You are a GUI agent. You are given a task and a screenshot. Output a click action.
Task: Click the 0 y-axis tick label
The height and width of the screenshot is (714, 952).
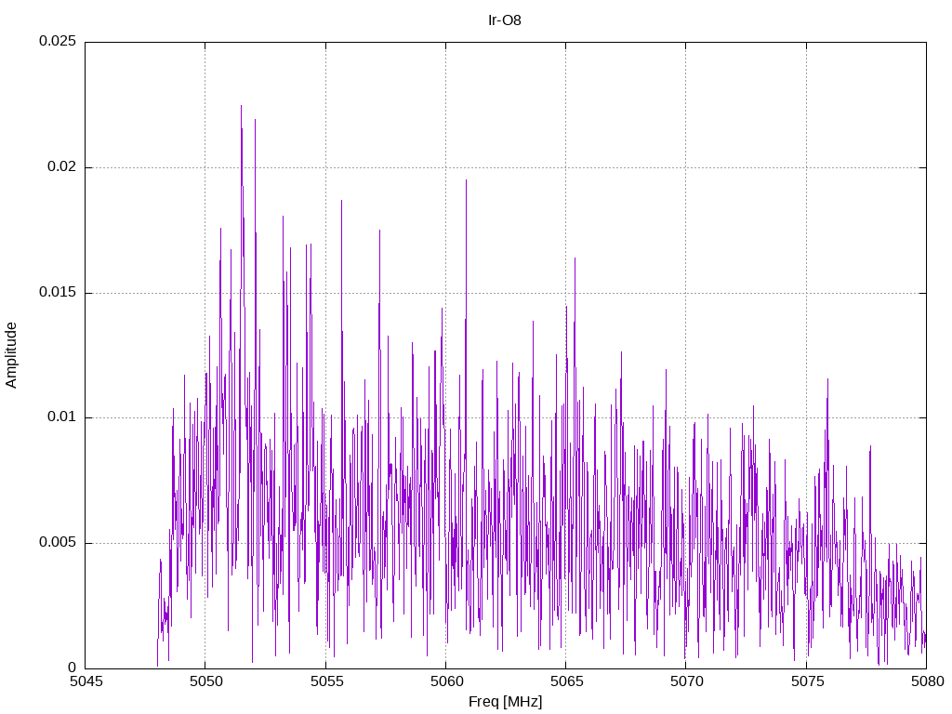click(x=73, y=668)
